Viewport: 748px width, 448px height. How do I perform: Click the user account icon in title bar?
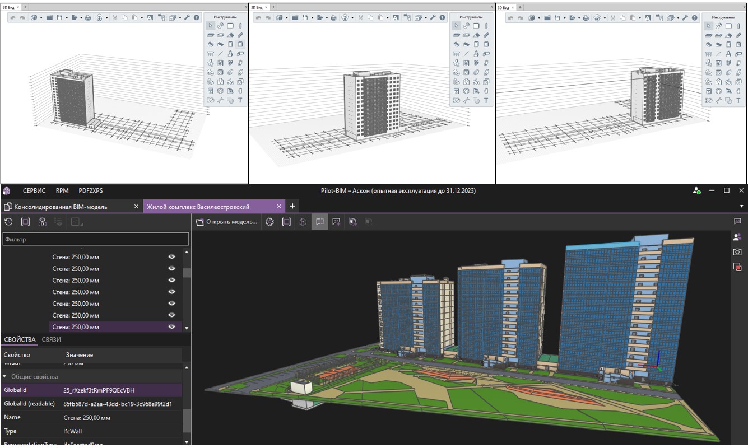point(696,191)
